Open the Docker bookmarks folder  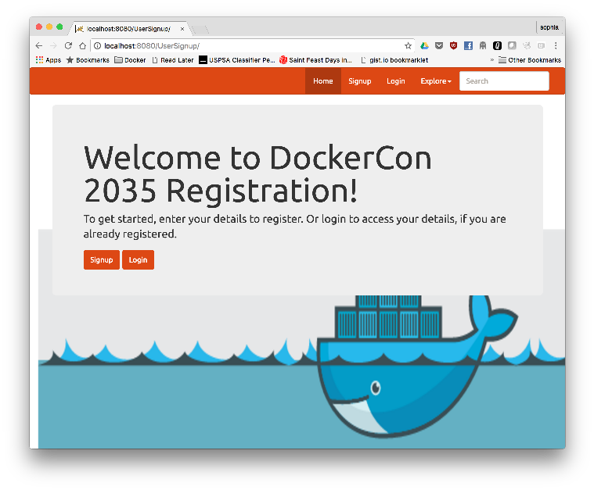130,60
